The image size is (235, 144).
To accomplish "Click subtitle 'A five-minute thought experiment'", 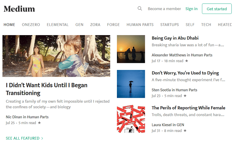I will pyautogui.click(x=188, y=80).
